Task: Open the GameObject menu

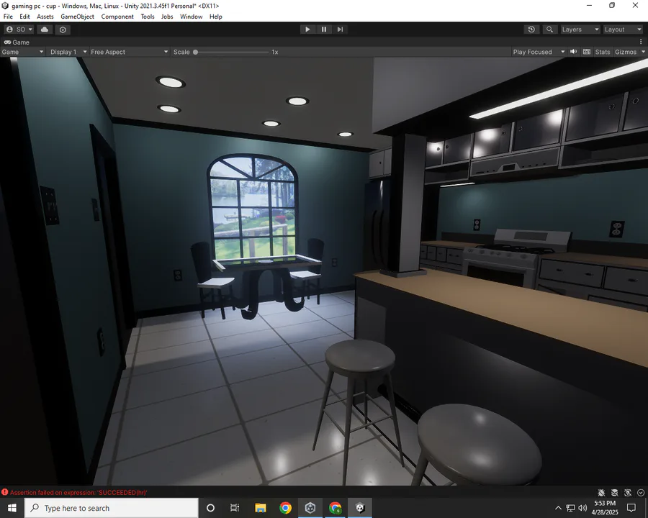Action: tap(77, 17)
